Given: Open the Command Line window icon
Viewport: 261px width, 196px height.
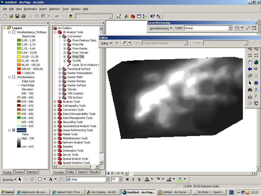Looking at the screenshot, I should [139, 16].
